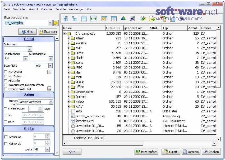
Task: Click the .edb file icon
Action: pyautogui.click(x=73, y=111)
